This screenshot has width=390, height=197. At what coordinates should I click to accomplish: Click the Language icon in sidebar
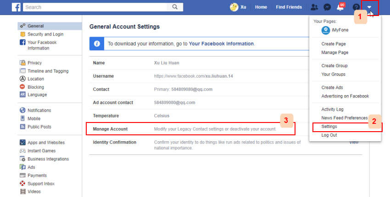[22, 95]
